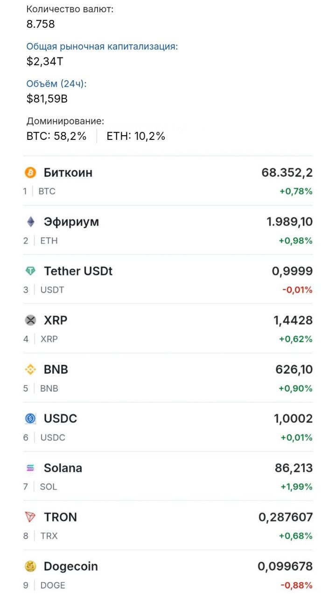
Task: Click Bitcoin price 68.352,2
Action: pyautogui.click(x=287, y=173)
